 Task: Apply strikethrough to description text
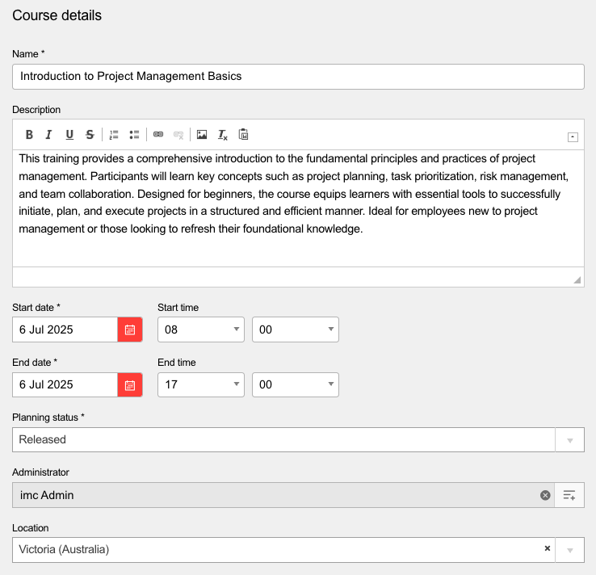point(90,135)
